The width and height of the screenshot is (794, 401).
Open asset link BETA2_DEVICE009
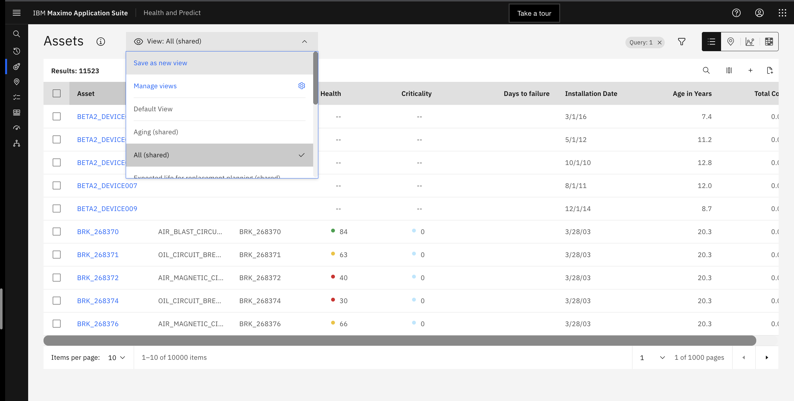[107, 209]
